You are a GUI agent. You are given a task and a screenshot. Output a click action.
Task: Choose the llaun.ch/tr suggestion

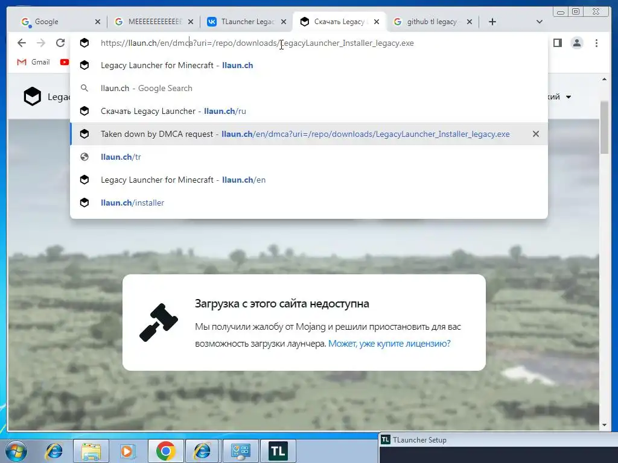click(308, 157)
